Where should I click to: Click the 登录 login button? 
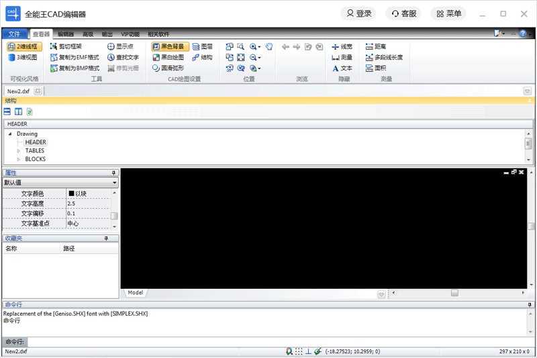[358, 13]
